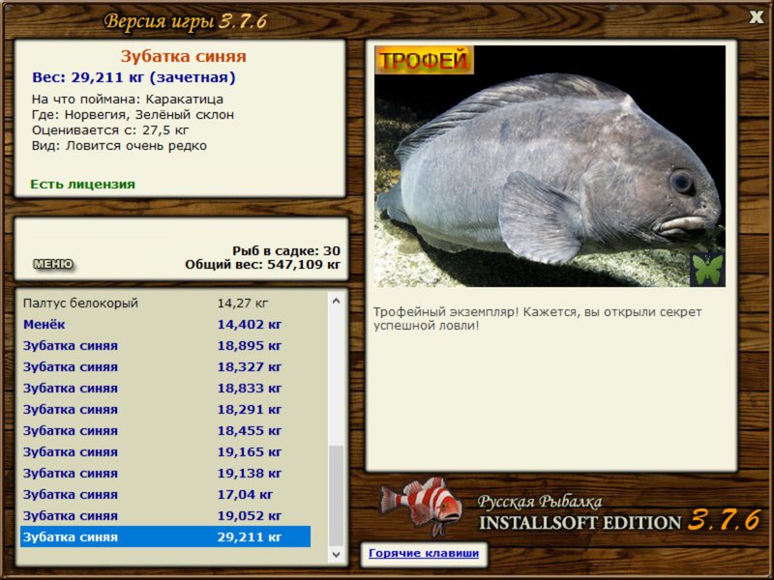Click the На что поймана: Каракатица line
Screen dimensions: 774x580
128,100
